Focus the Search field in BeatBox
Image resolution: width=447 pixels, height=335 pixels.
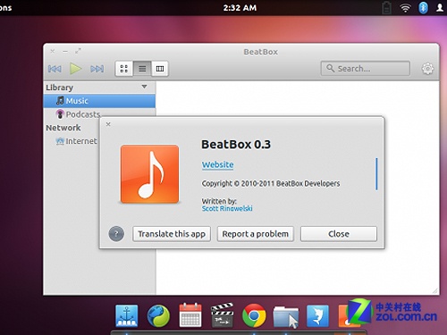point(366,69)
